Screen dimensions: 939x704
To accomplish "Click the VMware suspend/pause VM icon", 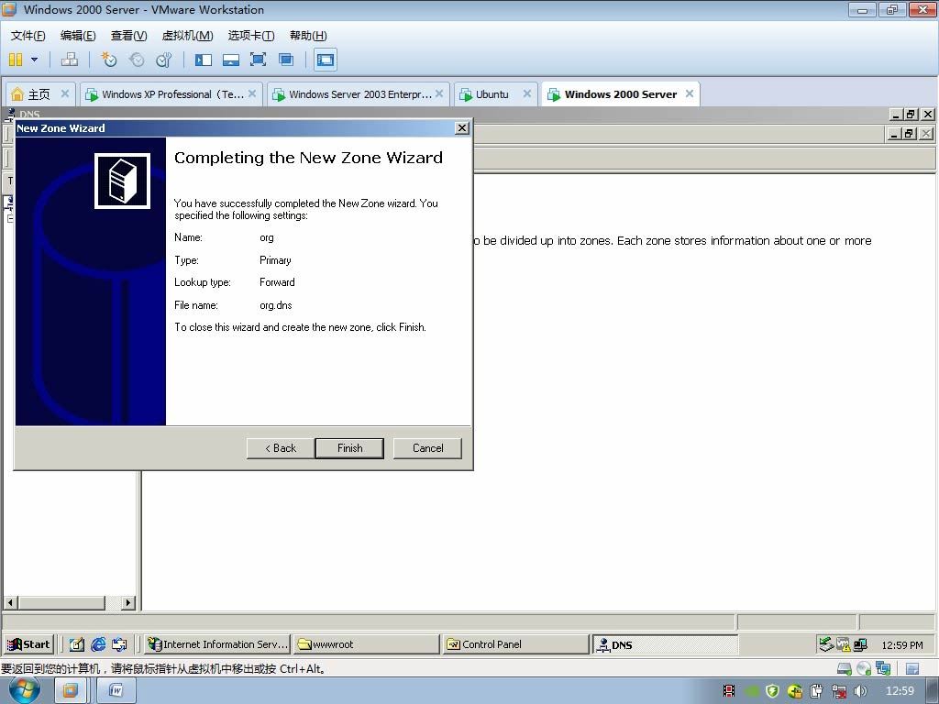I will coord(16,60).
